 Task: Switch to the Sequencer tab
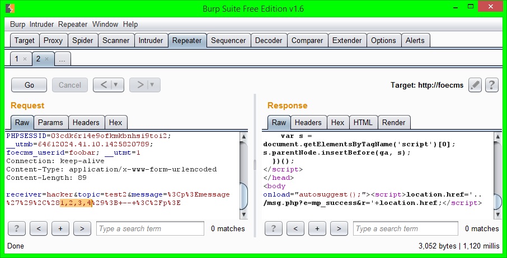229,41
